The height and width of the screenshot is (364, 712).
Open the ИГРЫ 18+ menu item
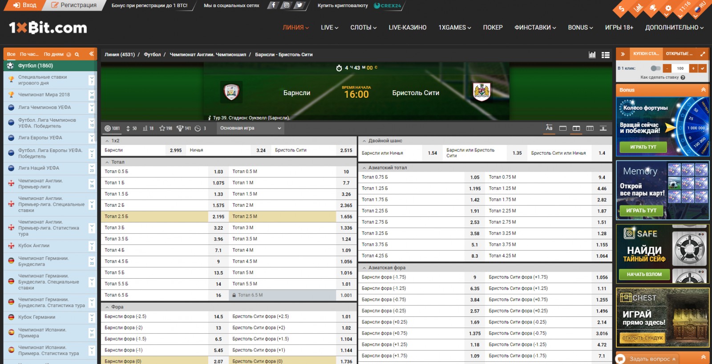click(619, 28)
